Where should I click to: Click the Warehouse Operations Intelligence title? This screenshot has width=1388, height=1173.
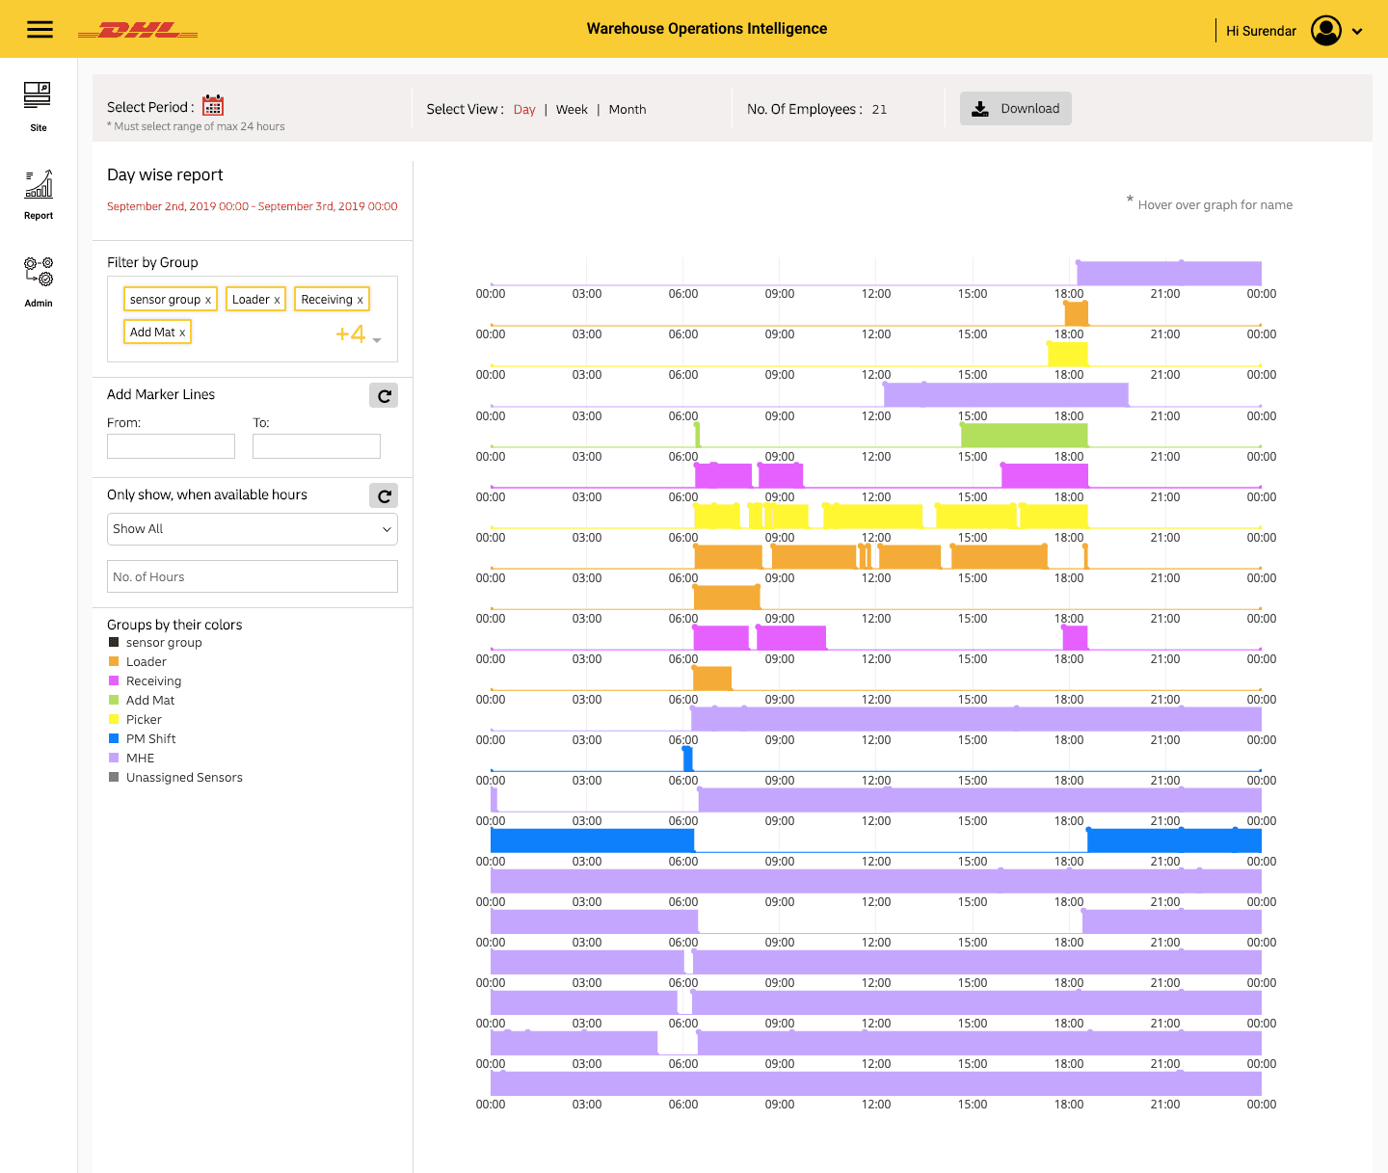(707, 29)
